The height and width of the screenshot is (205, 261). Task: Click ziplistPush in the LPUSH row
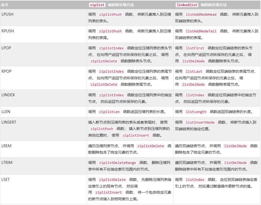(110, 14)
